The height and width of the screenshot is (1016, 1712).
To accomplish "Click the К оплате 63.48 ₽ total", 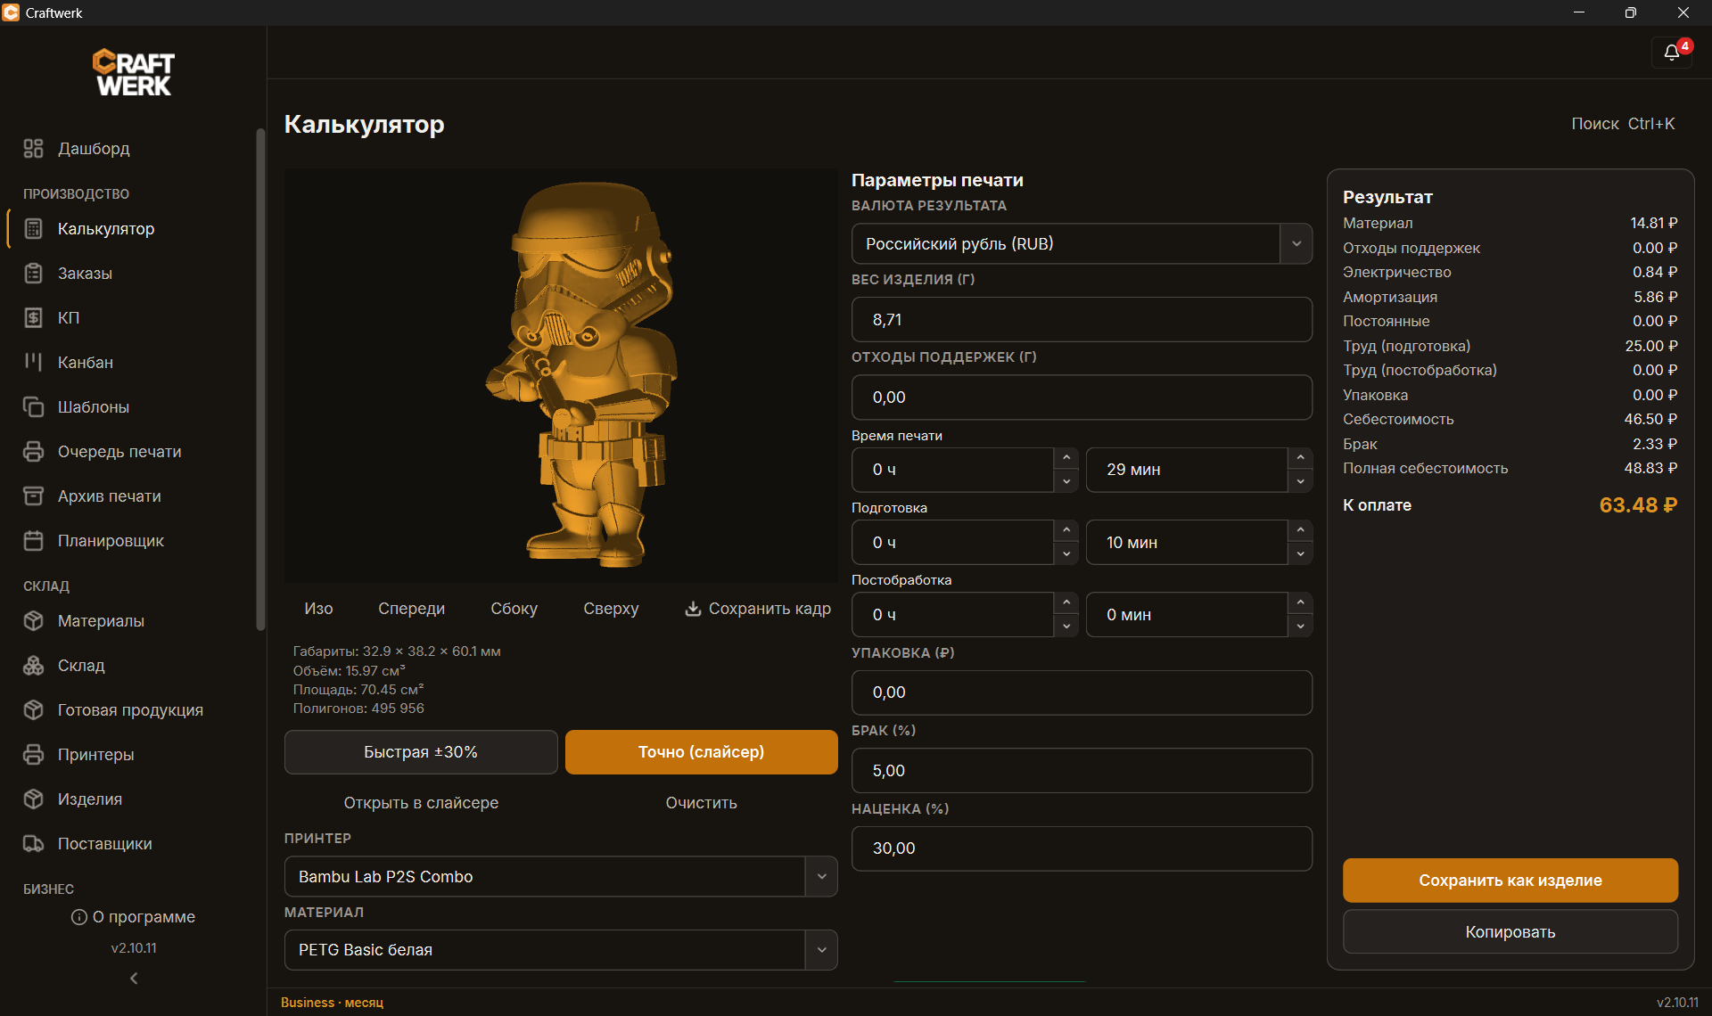I will 1510,505.
